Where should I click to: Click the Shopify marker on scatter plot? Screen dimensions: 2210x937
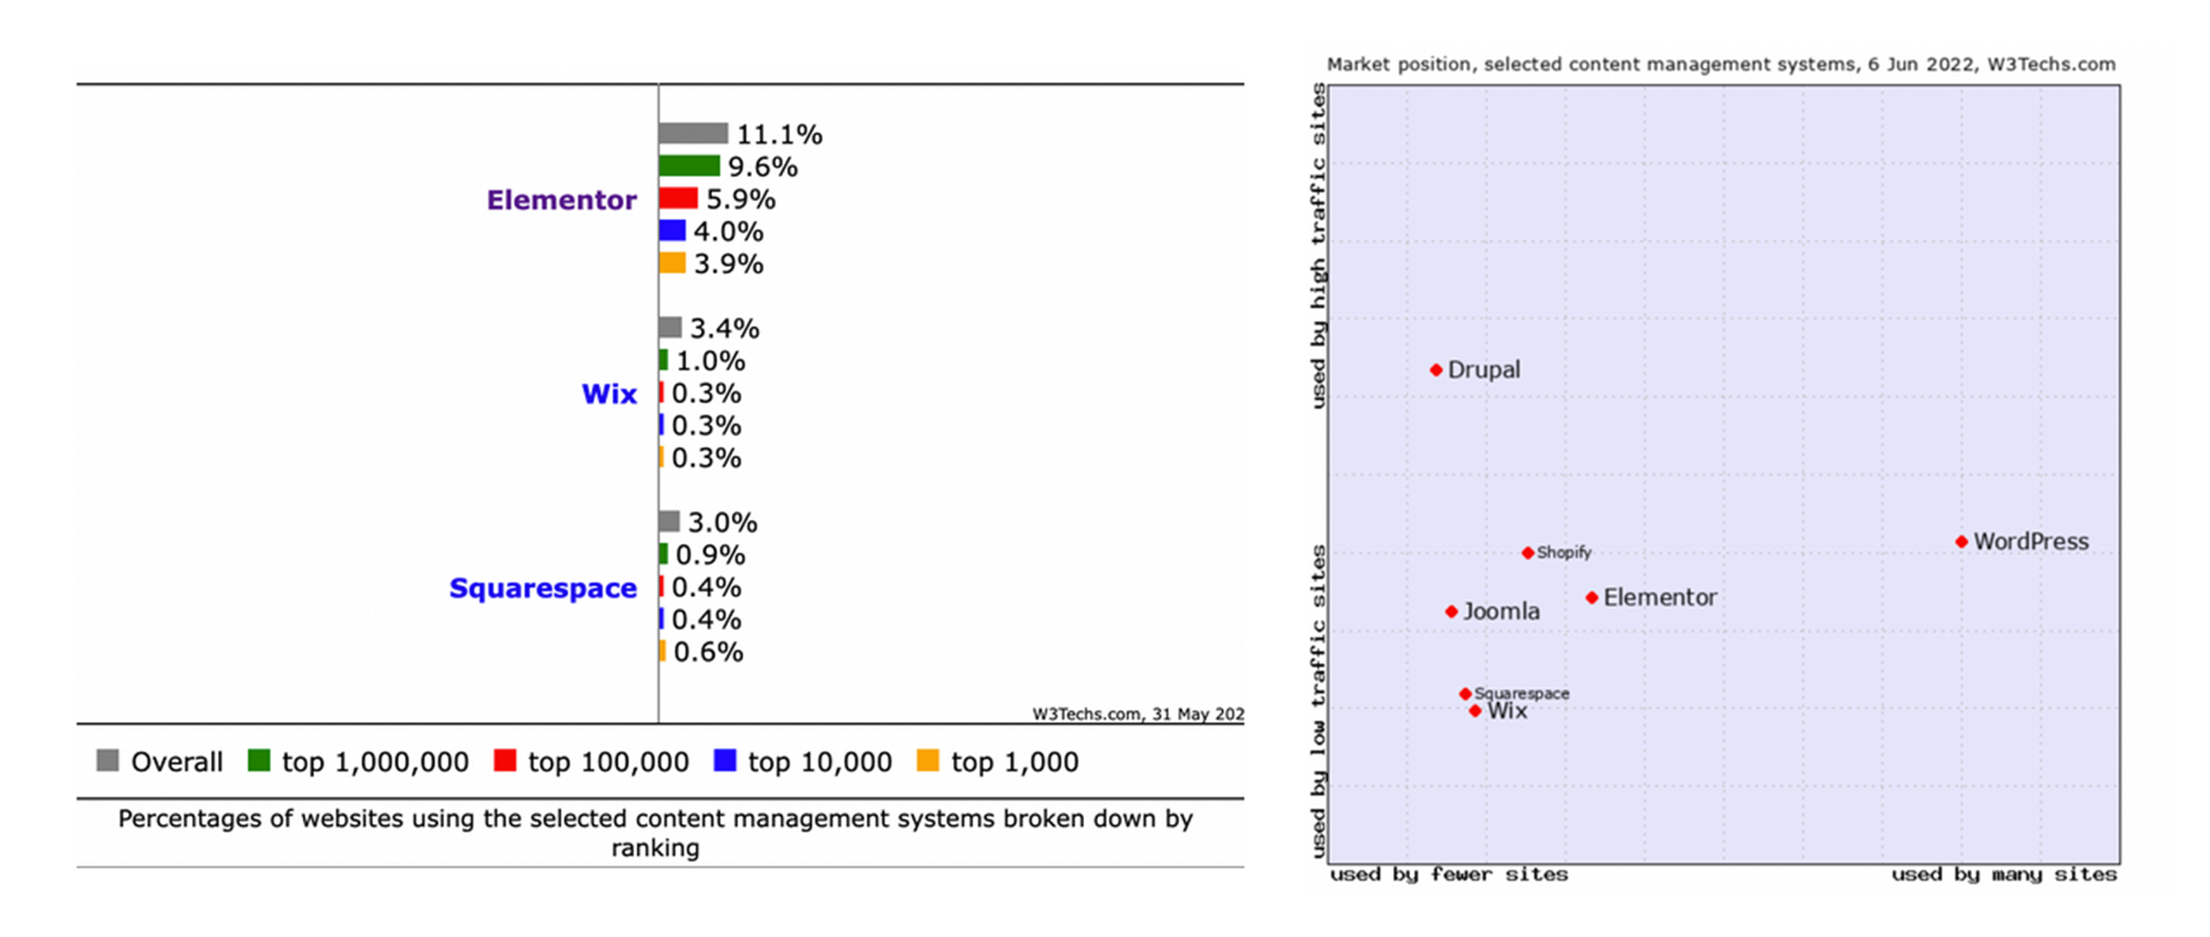(1527, 553)
